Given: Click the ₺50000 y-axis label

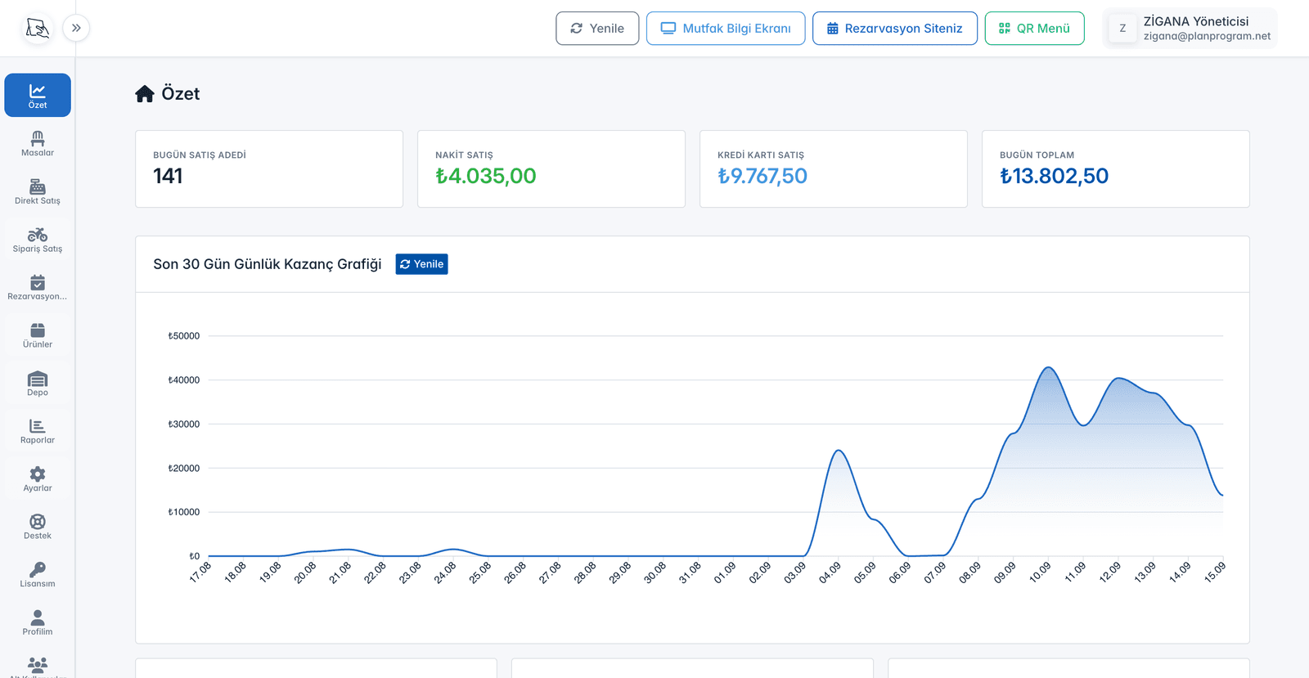Looking at the screenshot, I should (184, 336).
